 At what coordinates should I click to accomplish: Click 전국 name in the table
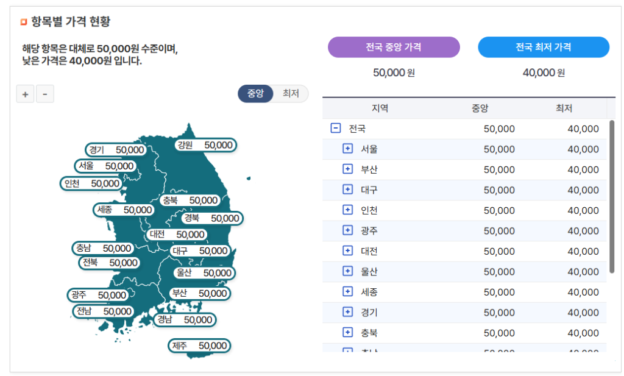point(357,129)
